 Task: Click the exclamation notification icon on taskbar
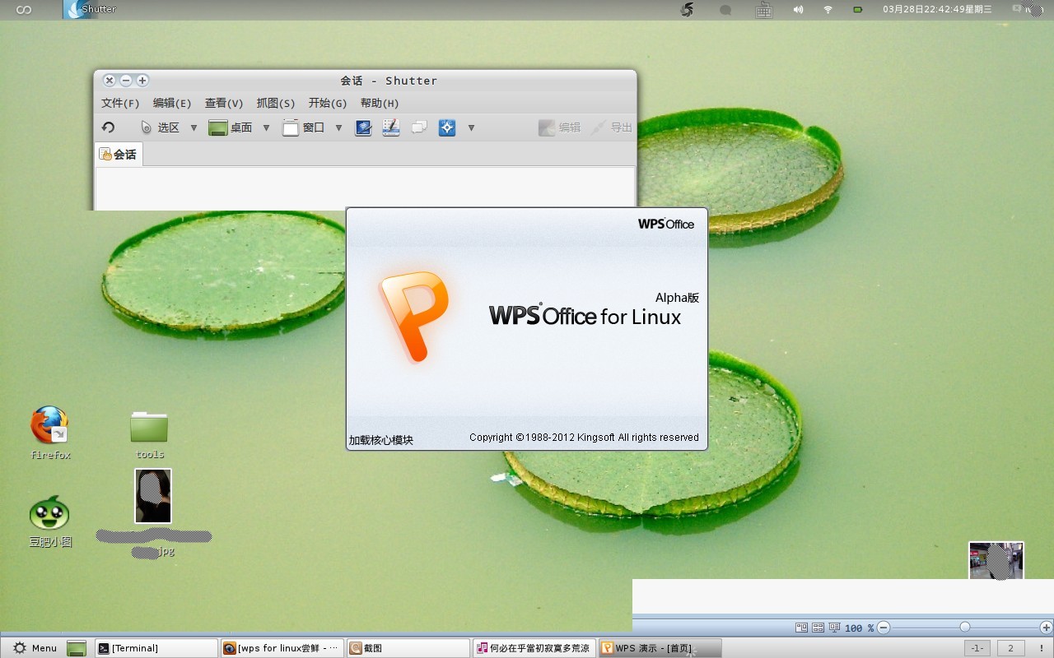coord(1042,648)
